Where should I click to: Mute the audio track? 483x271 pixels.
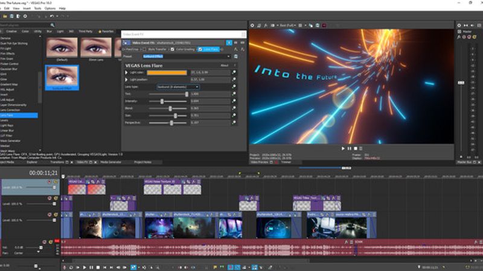[x=44, y=242]
